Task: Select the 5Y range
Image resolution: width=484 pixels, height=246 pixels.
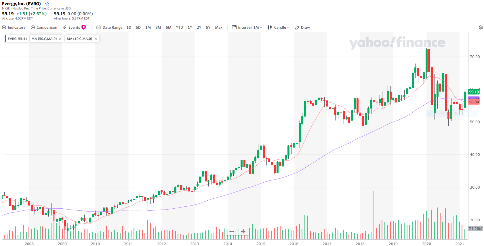Action: coord(208,28)
